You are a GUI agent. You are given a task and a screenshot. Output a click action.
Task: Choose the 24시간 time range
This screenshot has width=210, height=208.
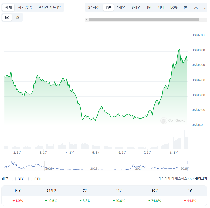click(x=94, y=7)
